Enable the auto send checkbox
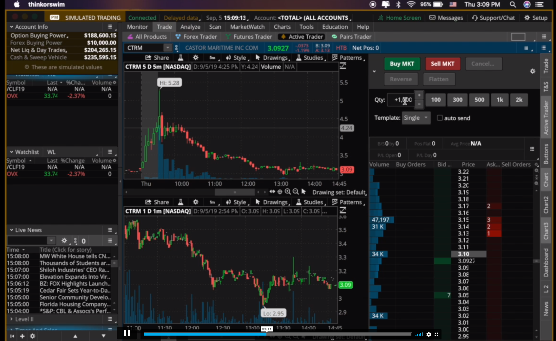This screenshot has width=556, height=341. point(440,118)
